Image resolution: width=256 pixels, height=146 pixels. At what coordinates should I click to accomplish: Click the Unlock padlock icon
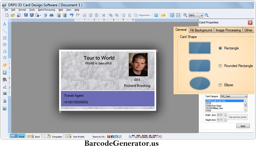click(x=130, y=15)
